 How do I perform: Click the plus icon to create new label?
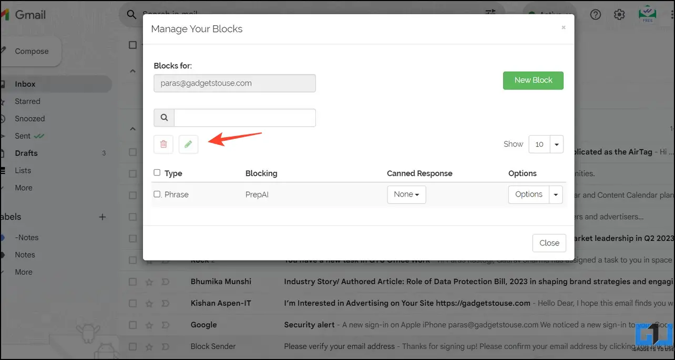(x=103, y=217)
